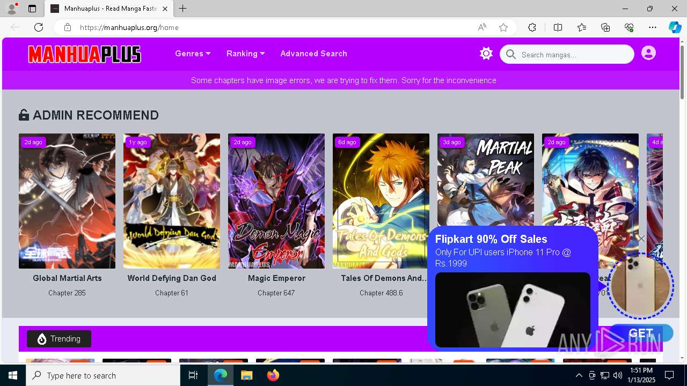
Task: Close the Flipkart ad popup
Action: click(641, 239)
